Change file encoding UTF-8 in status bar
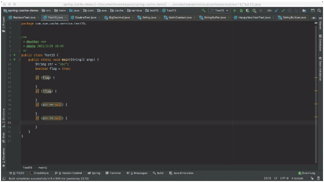 click(284, 179)
